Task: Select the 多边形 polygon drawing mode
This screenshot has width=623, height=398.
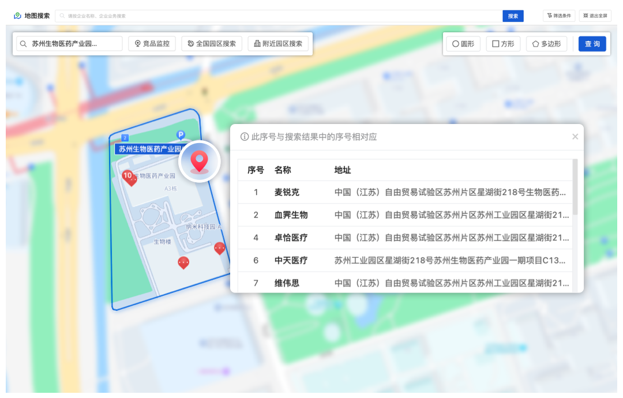Action: (546, 43)
